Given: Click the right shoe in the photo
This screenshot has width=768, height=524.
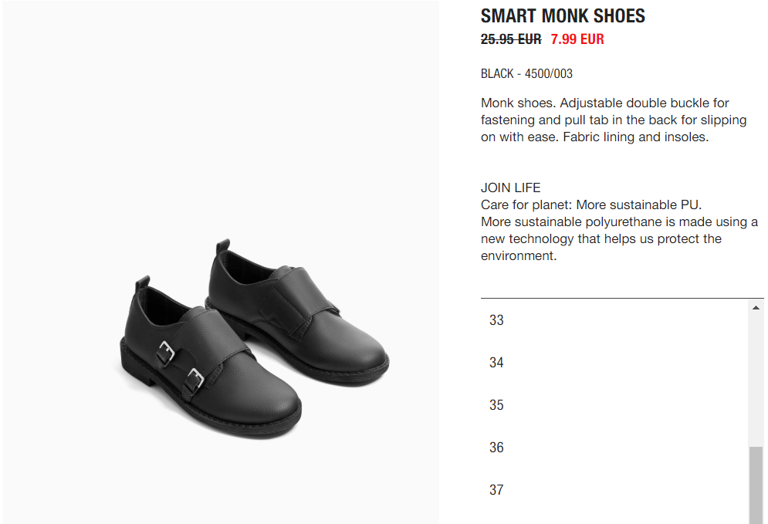Looking at the screenshot, I should click(298, 312).
